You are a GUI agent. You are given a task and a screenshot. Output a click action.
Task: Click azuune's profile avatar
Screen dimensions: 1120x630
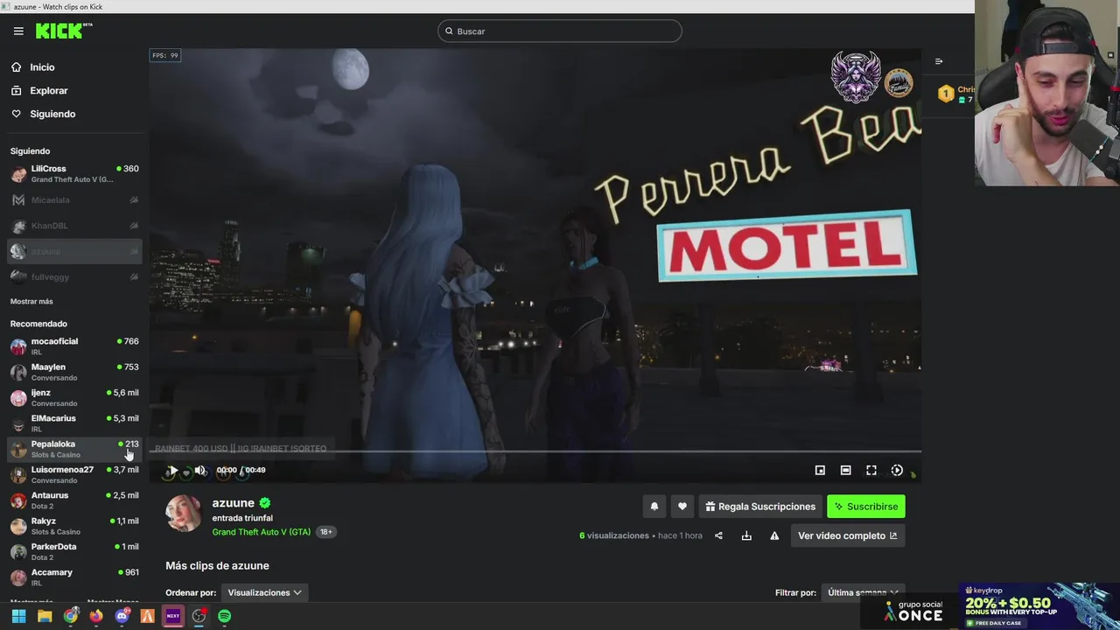pos(184,514)
